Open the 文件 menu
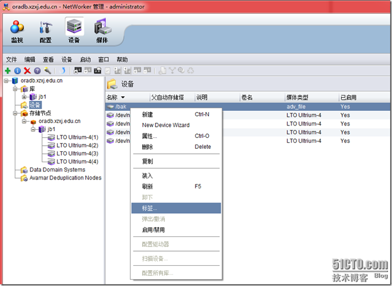 pyautogui.click(x=11, y=59)
